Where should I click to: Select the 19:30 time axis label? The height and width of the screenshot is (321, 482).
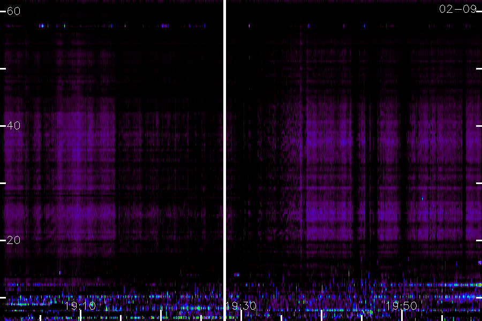point(241,306)
